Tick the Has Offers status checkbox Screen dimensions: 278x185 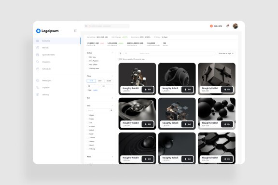click(87, 65)
